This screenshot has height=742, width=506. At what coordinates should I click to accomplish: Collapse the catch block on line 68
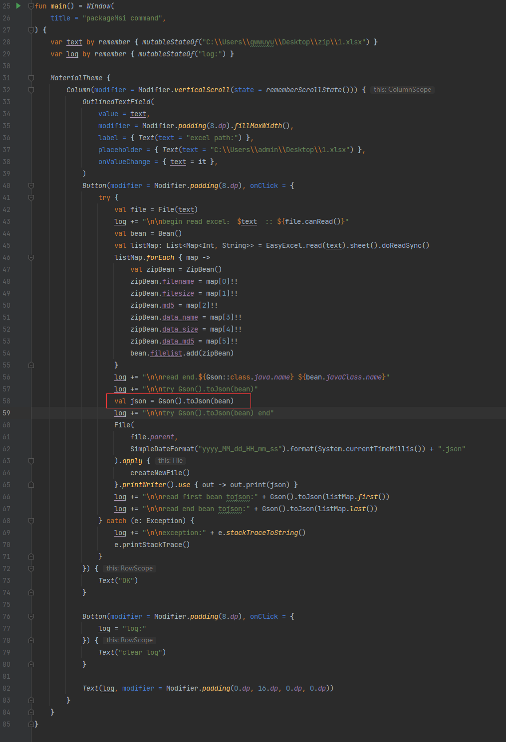(31, 521)
